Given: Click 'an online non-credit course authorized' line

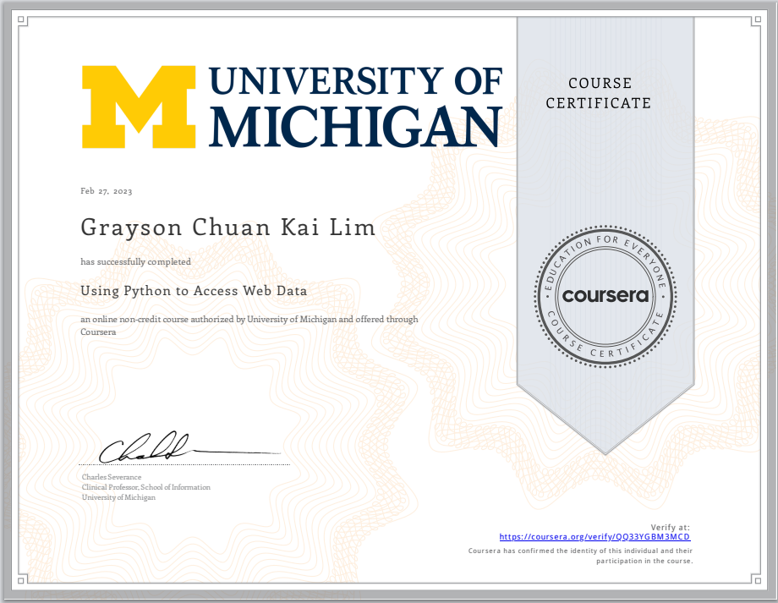Looking at the screenshot, I should [x=249, y=319].
